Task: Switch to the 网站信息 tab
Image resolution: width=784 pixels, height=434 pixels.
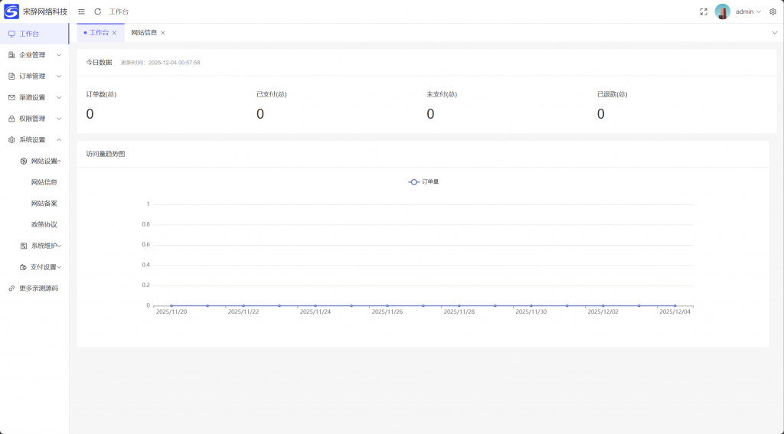Action: (143, 33)
